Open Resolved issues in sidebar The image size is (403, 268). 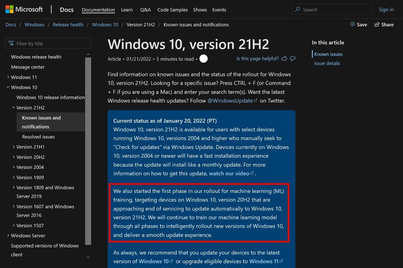tap(38, 137)
